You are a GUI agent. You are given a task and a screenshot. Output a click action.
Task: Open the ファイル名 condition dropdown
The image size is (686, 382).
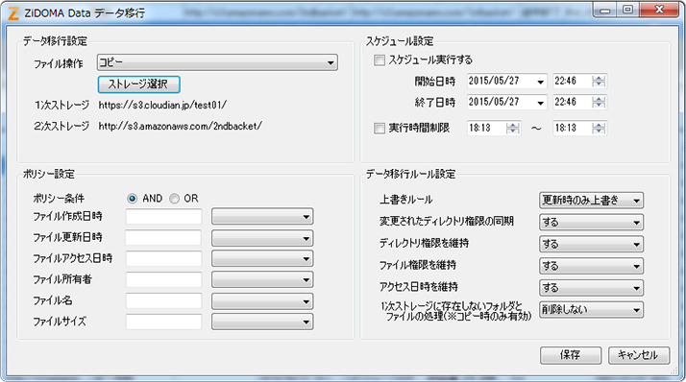click(x=262, y=301)
